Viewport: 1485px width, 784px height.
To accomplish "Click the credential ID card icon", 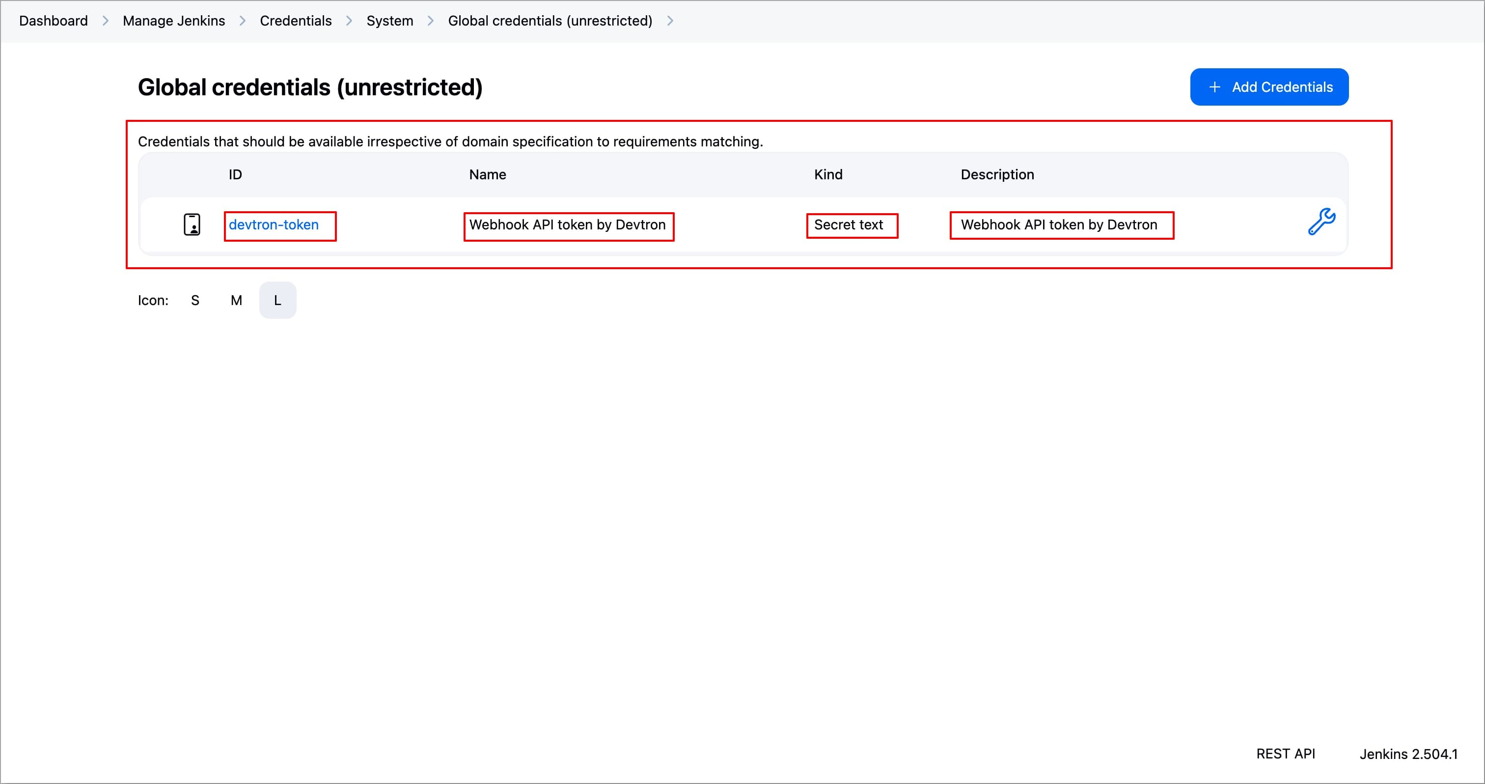I will pos(192,224).
